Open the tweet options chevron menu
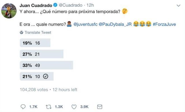Viewport: 185px width, 112px height. click(x=179, y=5)
